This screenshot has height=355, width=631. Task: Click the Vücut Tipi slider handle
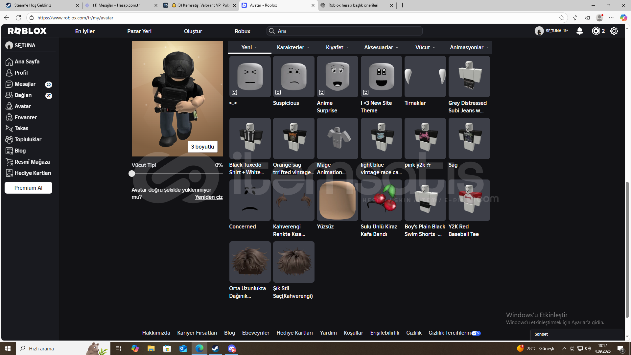(x=132, y=174)
